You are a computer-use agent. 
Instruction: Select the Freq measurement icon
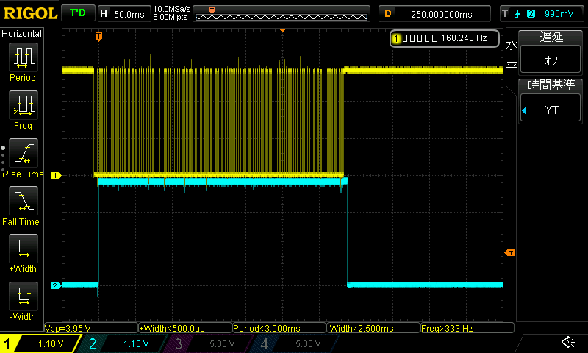[24, 105]
